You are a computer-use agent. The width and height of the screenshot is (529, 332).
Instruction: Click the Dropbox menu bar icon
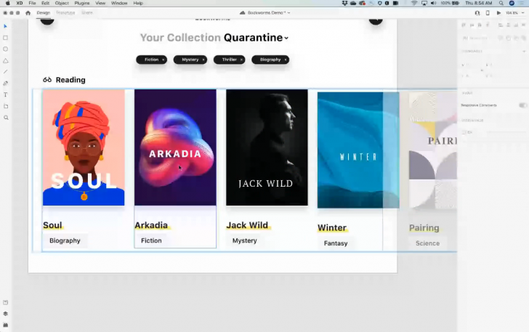[x=344, y=3]
